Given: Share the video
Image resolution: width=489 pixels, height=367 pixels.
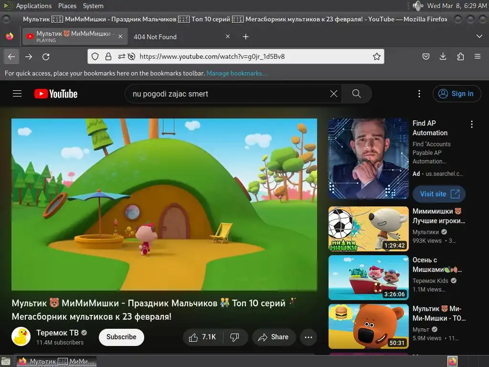Looking at the screenshot, I should (274, 337).
